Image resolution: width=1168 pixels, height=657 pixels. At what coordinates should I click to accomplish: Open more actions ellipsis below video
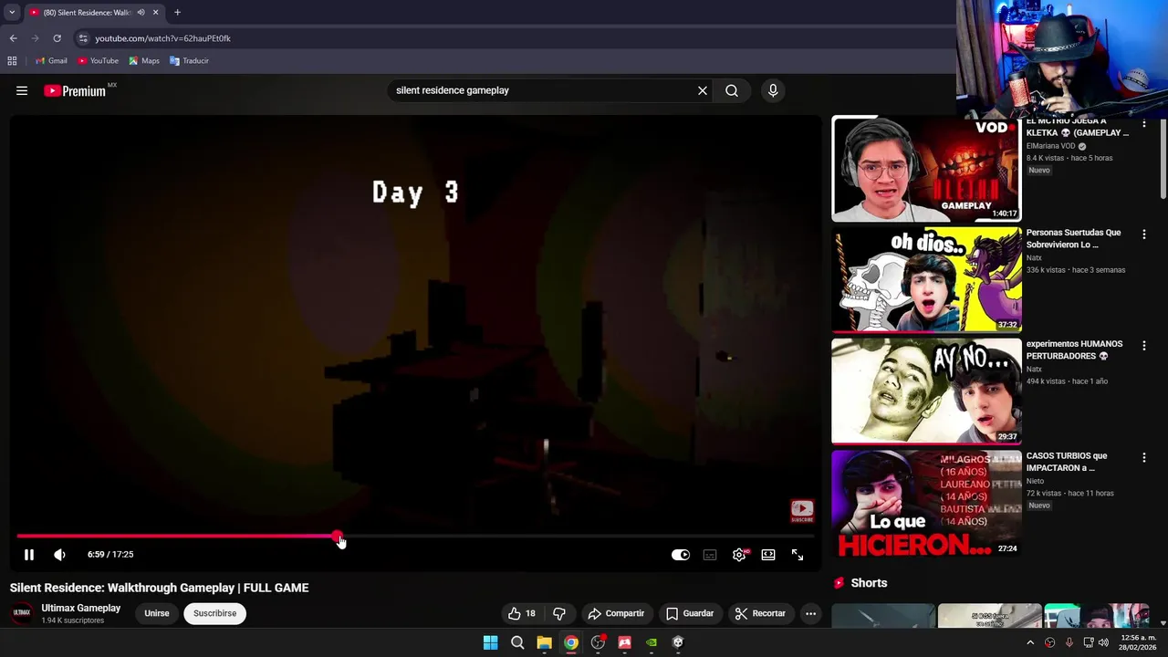[x=810, y=613]
